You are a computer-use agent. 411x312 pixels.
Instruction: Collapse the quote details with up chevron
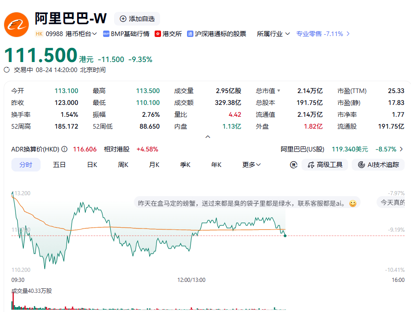pyautogui.click(x=208, y=137)
